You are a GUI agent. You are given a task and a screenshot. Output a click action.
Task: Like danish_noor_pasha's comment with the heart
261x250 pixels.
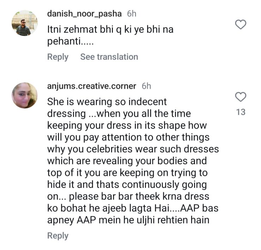241,25
